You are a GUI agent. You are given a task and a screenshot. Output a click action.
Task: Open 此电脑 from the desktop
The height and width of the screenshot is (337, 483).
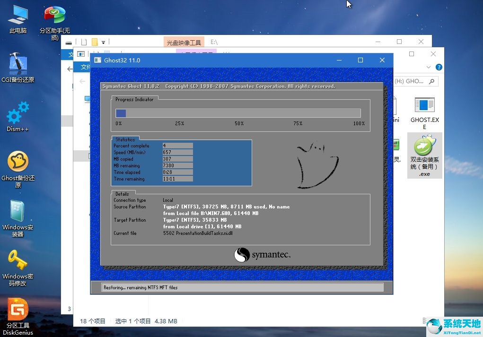coord(18,17)
